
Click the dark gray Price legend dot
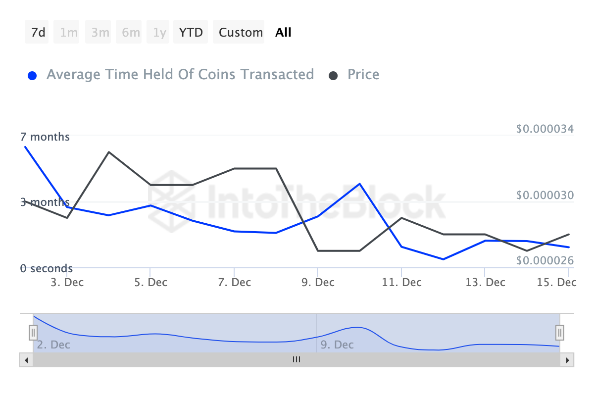point(334,76)
